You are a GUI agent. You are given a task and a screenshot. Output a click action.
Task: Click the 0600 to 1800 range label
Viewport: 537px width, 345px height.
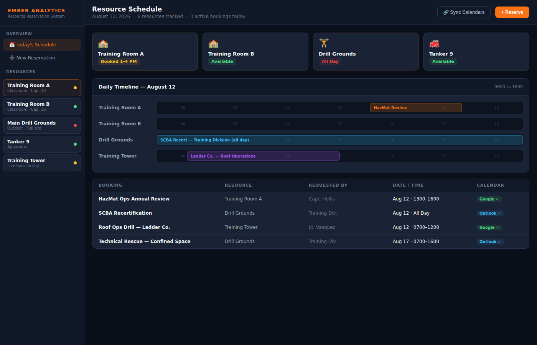(509, 87)
